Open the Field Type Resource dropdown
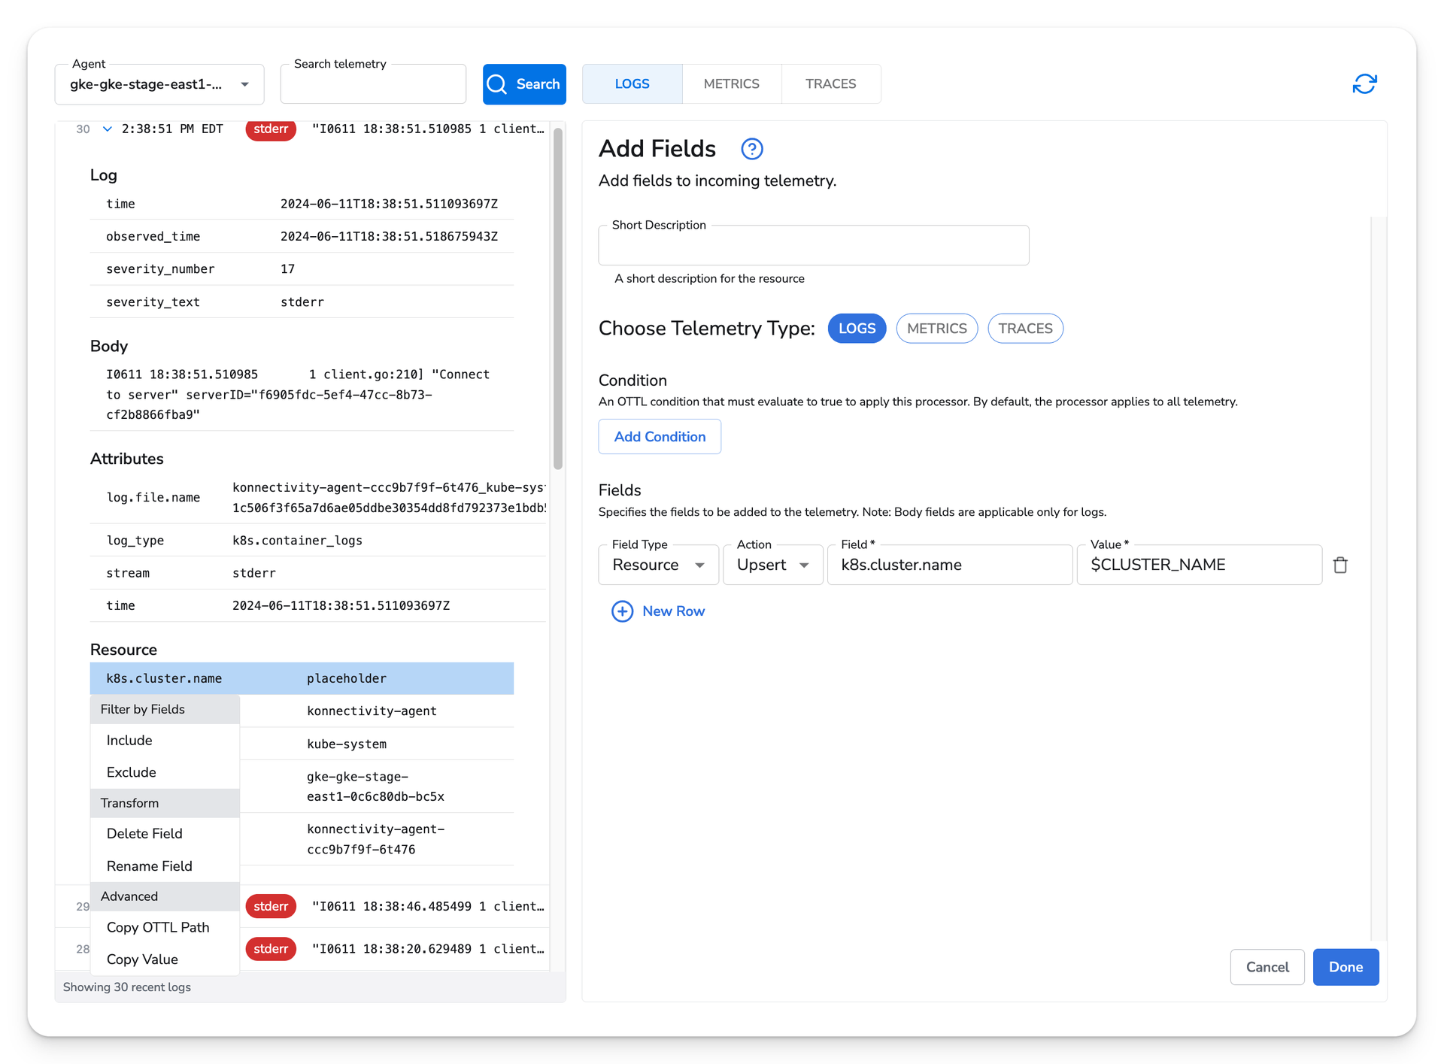The width and height of the screenshot is (1444, 1064). (x=662, y=565)
